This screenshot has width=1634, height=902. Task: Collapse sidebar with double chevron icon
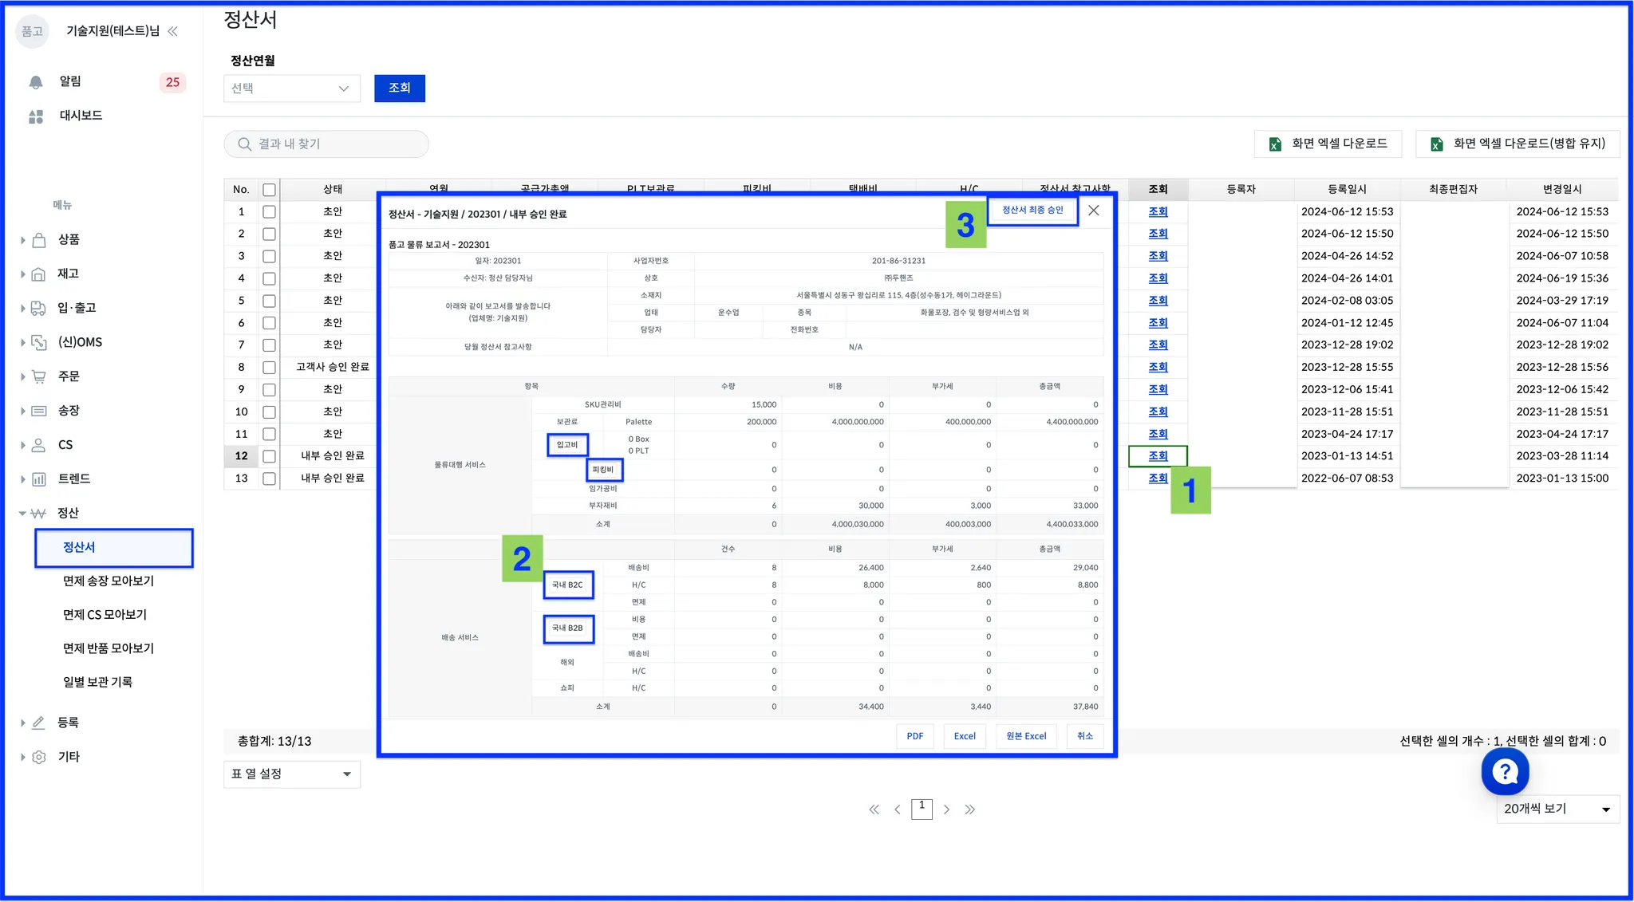coord(172,31)
